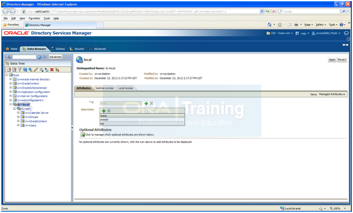Click the clock icon below the header toolbar
This screenshot has height=213, width=353.
click(349, 39)
